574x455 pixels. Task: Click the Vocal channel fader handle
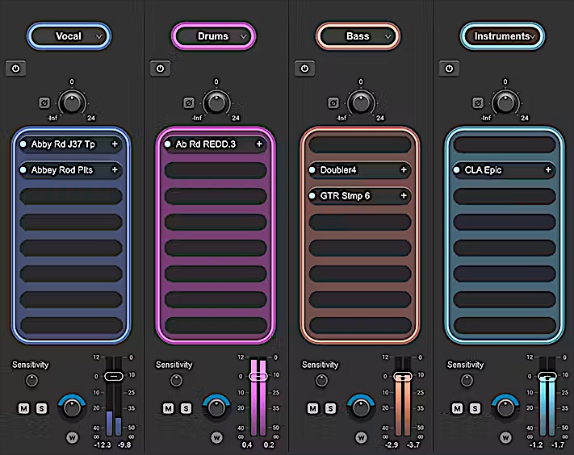114,376
